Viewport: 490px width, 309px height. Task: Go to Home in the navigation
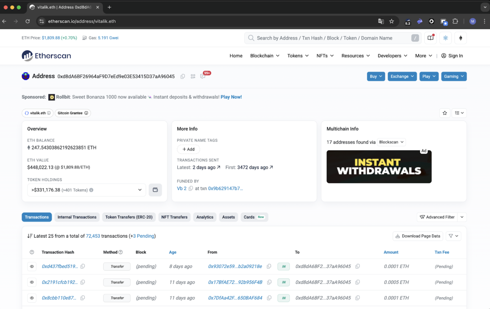236,56
